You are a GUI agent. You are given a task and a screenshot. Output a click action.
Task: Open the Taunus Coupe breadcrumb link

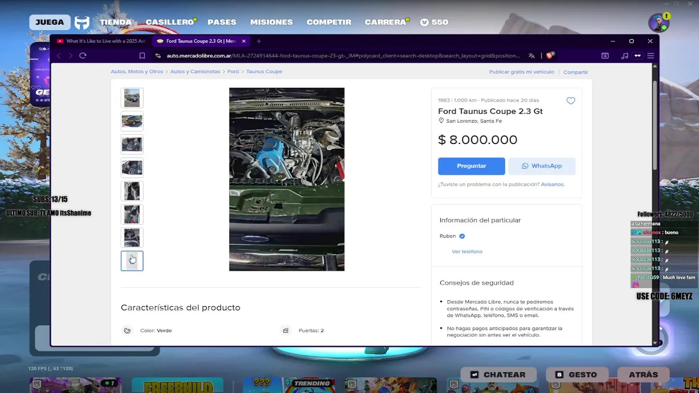[x=264, y=72]
